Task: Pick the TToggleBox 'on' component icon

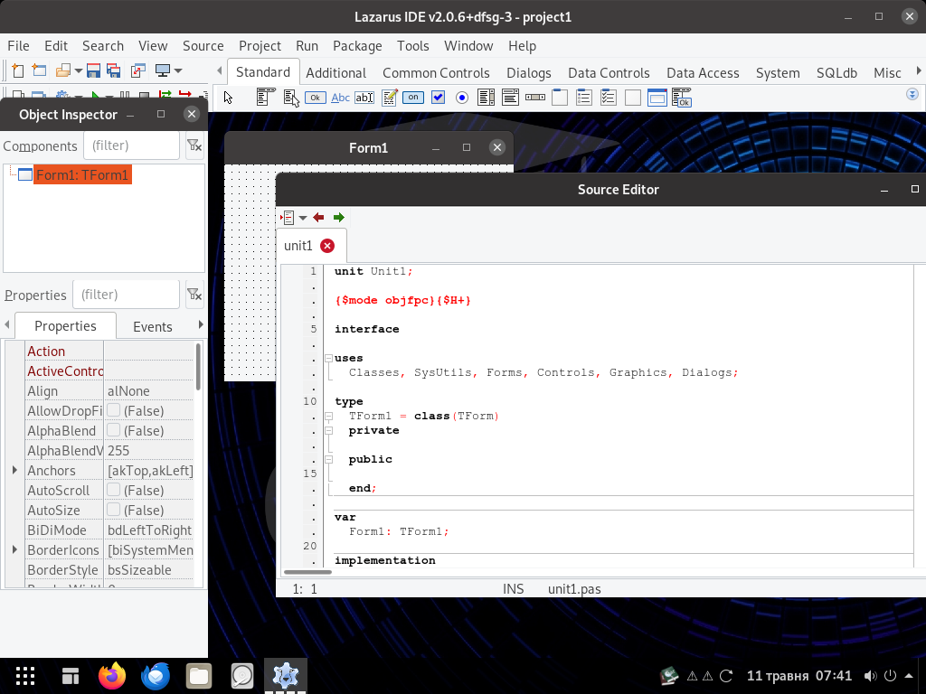Action: 413,98
